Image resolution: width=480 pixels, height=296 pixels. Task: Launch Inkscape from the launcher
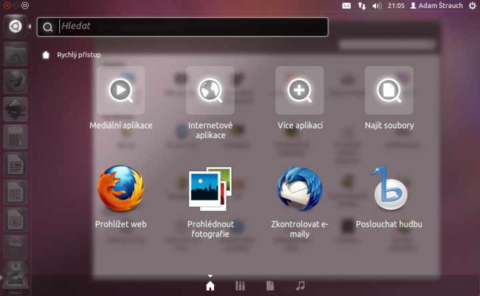click(15, 109)
